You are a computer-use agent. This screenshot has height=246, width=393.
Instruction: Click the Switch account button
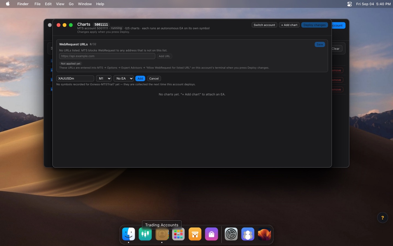[x=264, y=25]
